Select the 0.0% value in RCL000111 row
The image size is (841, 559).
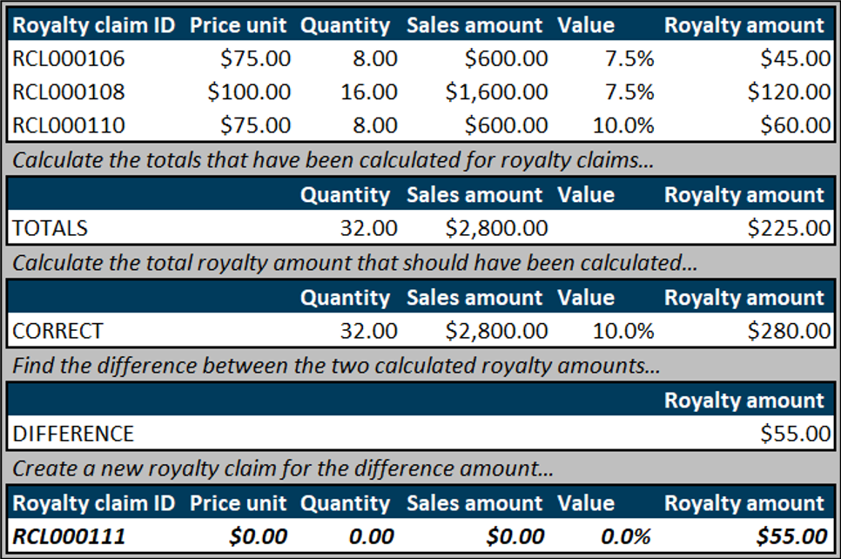tap(628, 535)
